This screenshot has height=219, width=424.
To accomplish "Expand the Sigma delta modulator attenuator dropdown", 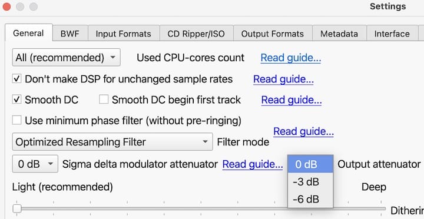I will tap(35, 164).
